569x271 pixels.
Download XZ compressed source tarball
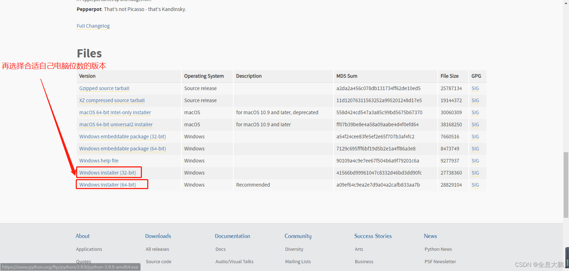tap(112, 100)
